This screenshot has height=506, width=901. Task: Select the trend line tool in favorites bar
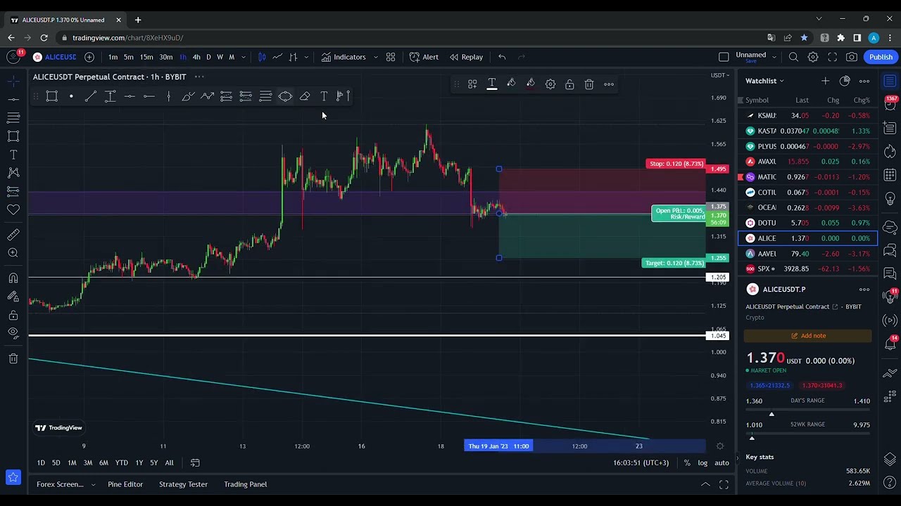(x=91, y=96)
